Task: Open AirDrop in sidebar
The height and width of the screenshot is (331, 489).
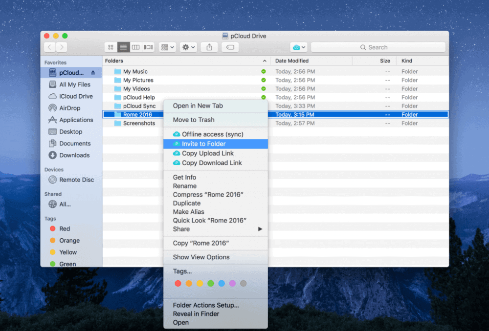Action: coord(71,108)
